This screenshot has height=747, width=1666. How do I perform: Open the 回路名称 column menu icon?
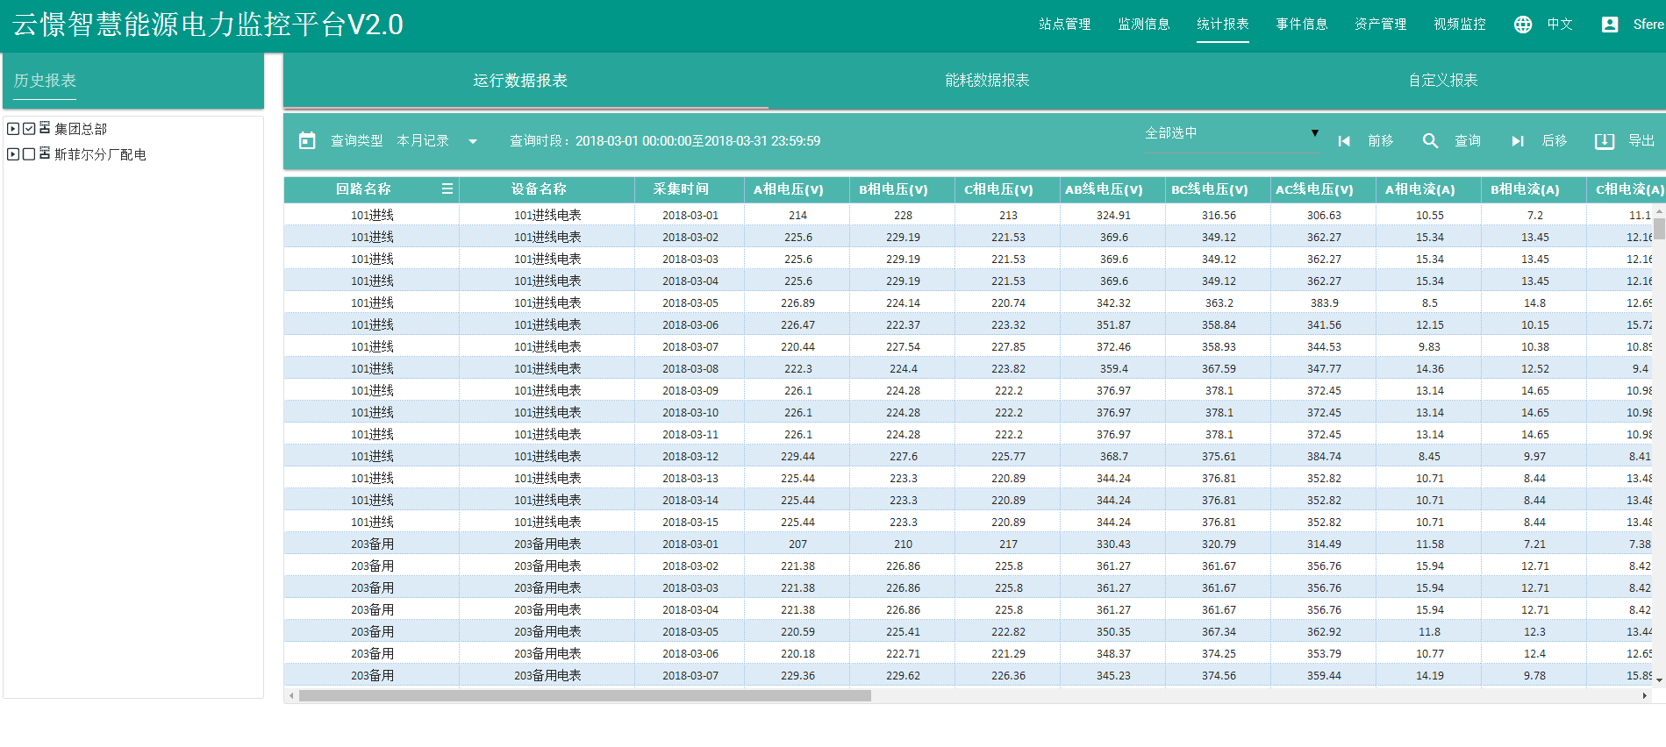tap(447, 189)
